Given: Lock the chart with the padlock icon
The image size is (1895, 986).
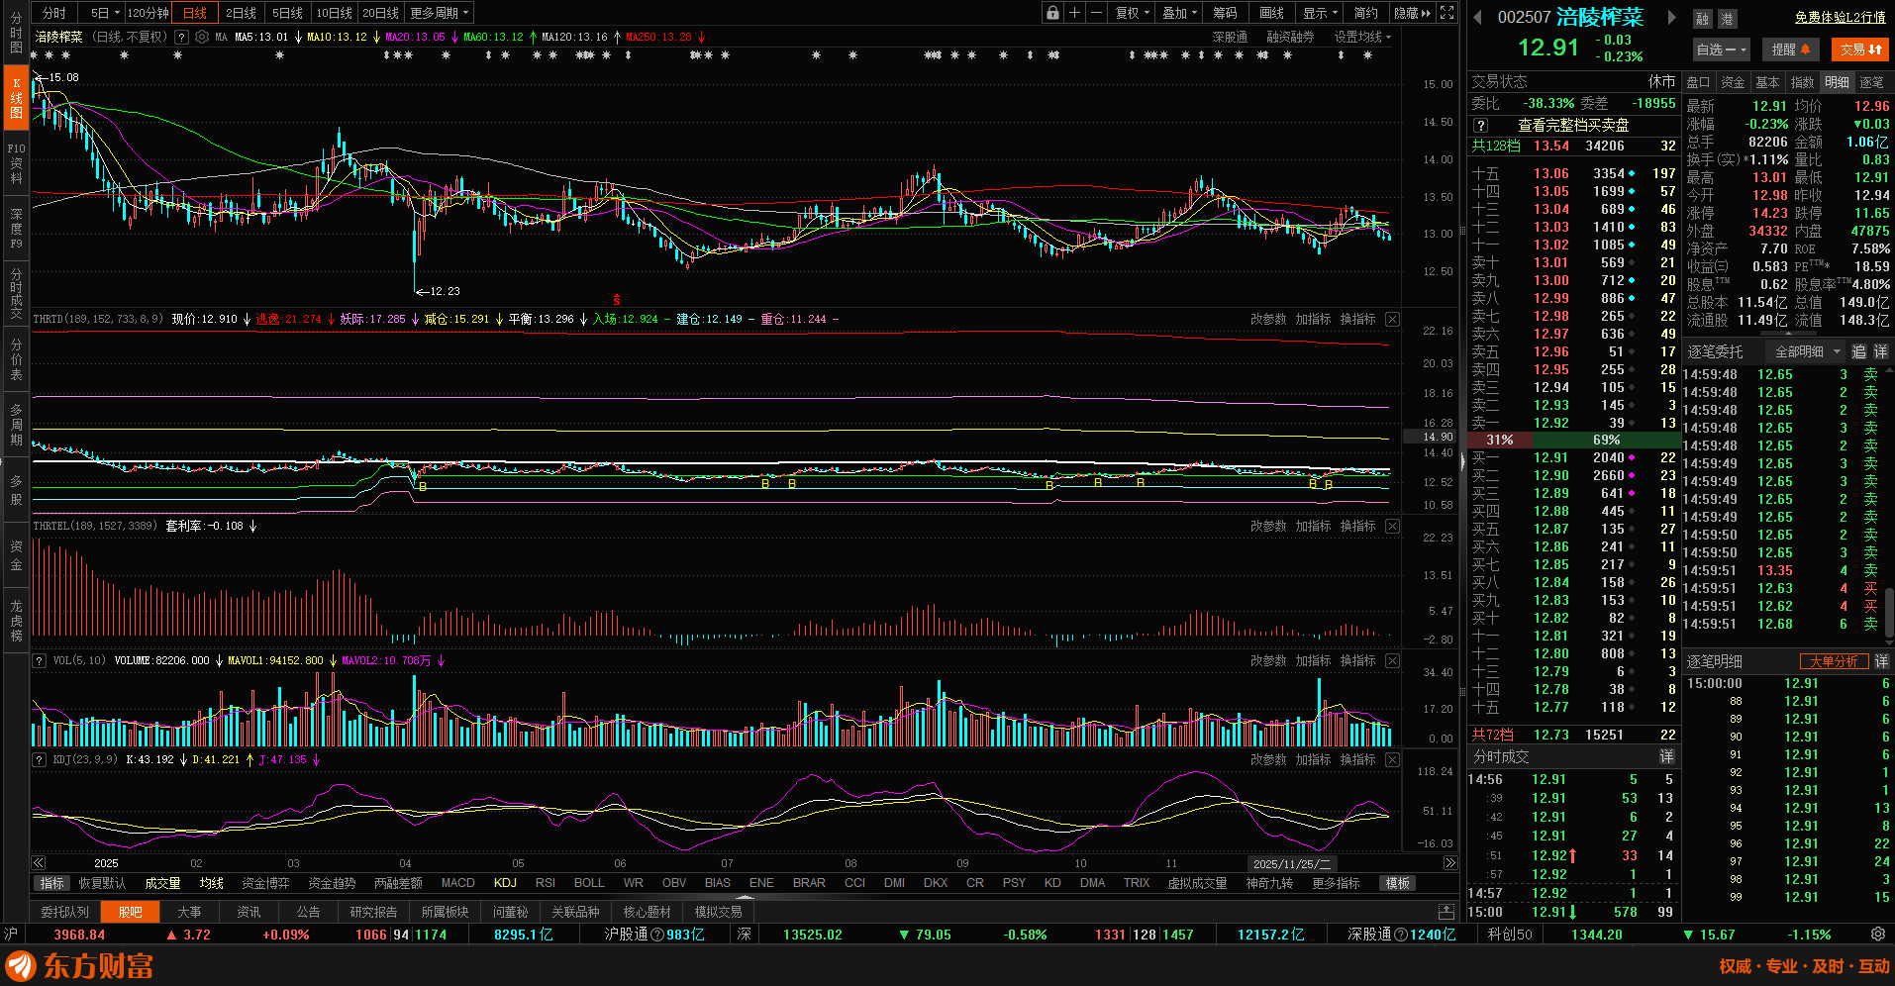Looking at the screenshot, I should tap(1052, 13).
